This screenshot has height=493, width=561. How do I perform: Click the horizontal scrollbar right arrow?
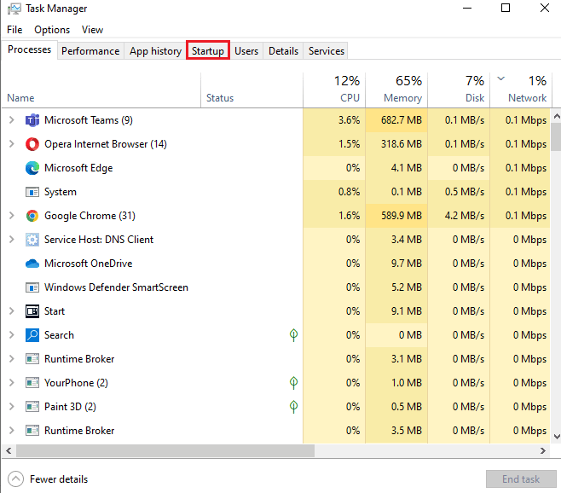543,450
